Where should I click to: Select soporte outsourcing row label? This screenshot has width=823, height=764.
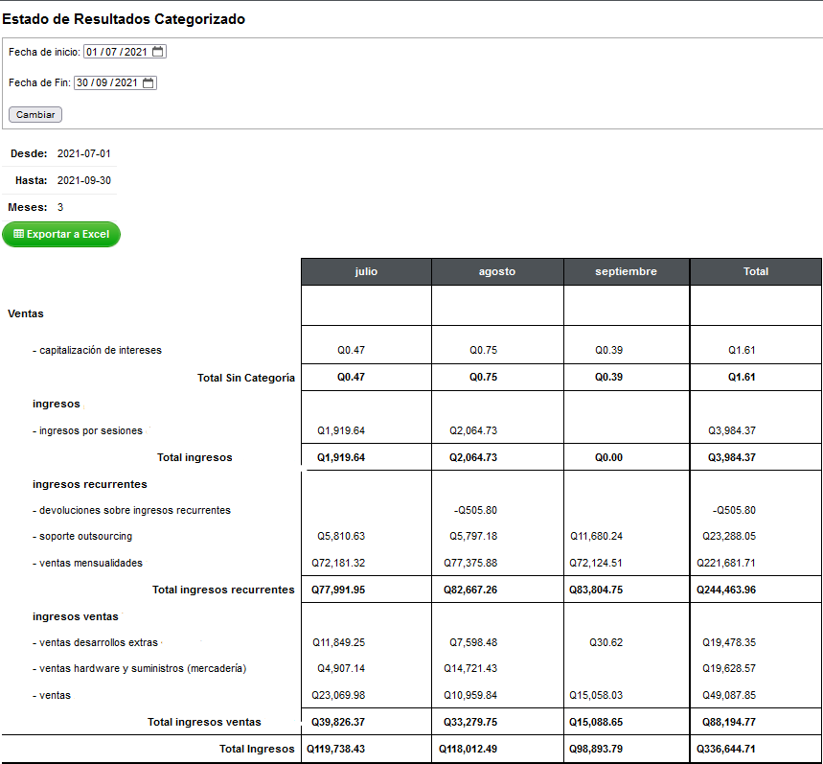[x=82, y=536]
